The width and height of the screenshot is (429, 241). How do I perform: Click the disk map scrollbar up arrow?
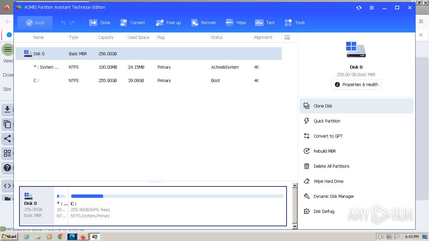point(295,185)
